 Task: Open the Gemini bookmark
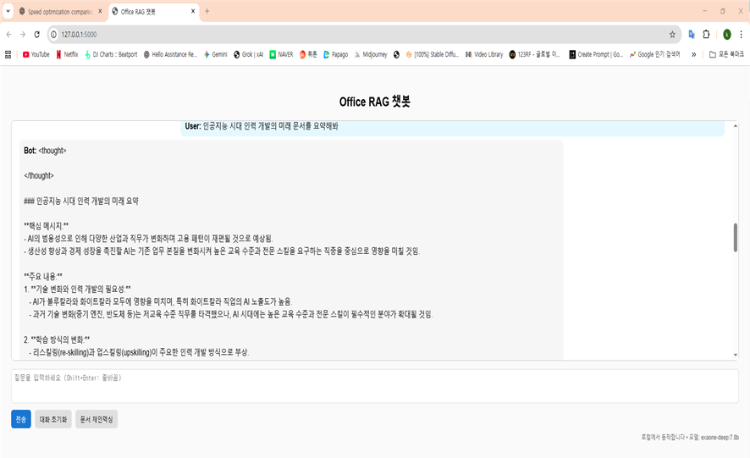point(215,54)
